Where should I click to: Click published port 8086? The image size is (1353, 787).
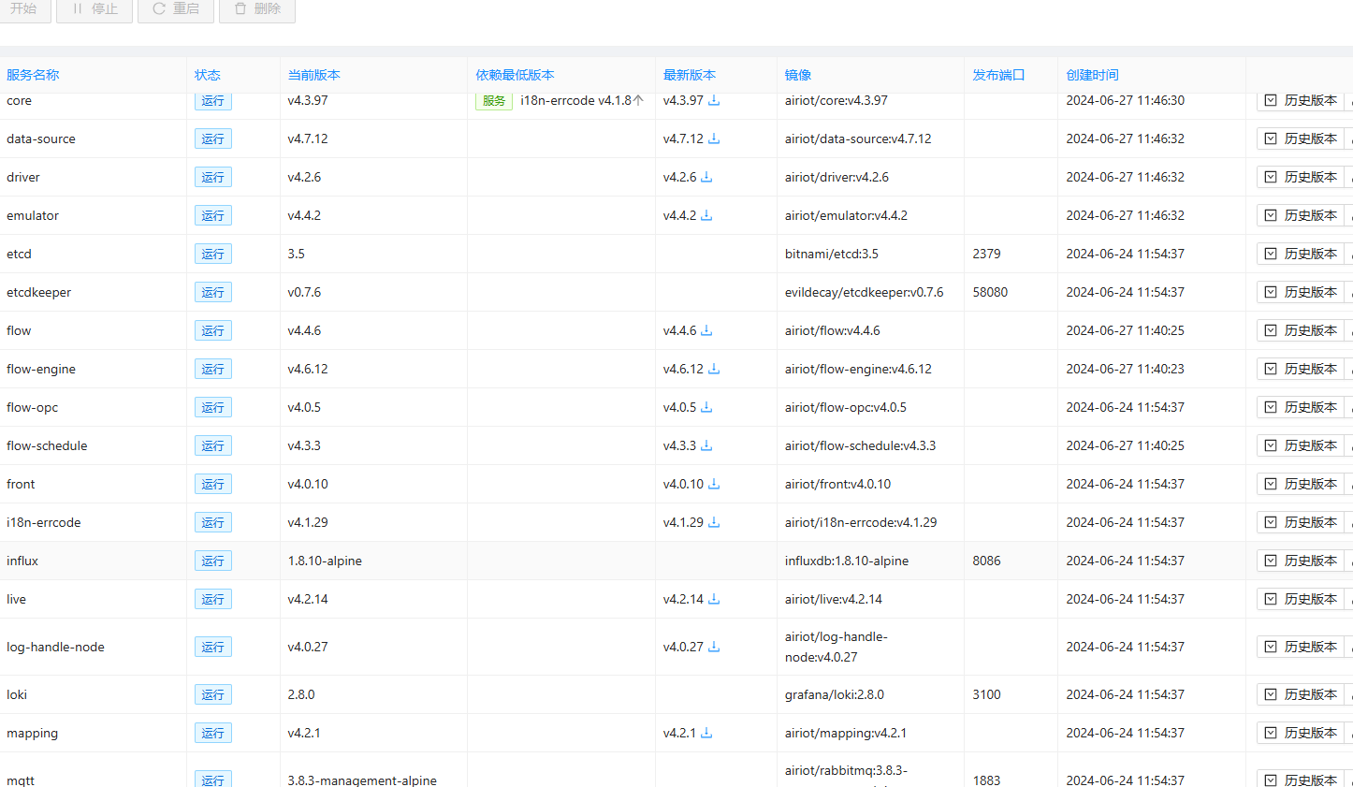986,561
